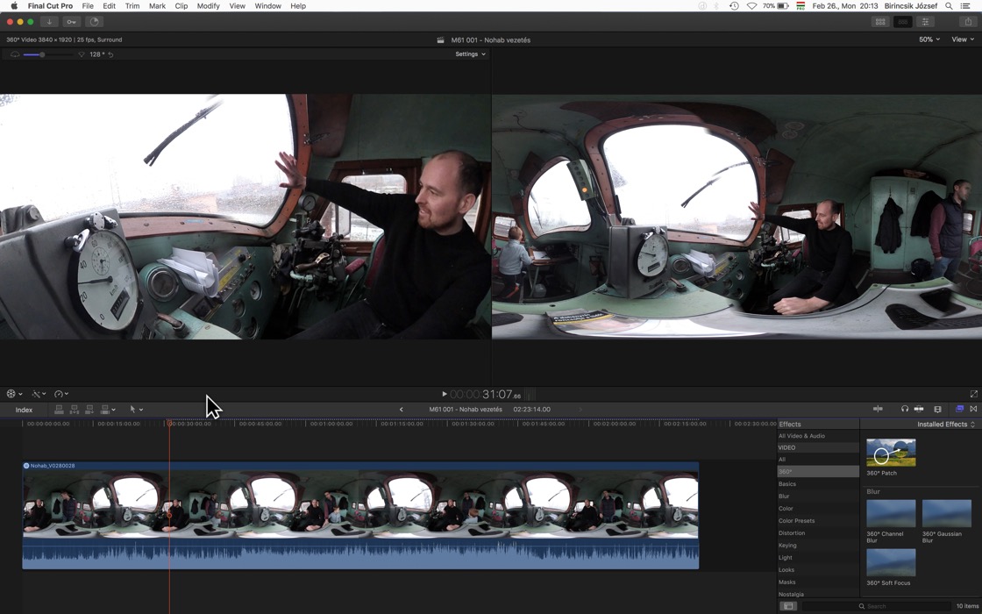This screenshot has width=982, height=614.
Task: Show the Background Tasks indicator
Action: 94,22
